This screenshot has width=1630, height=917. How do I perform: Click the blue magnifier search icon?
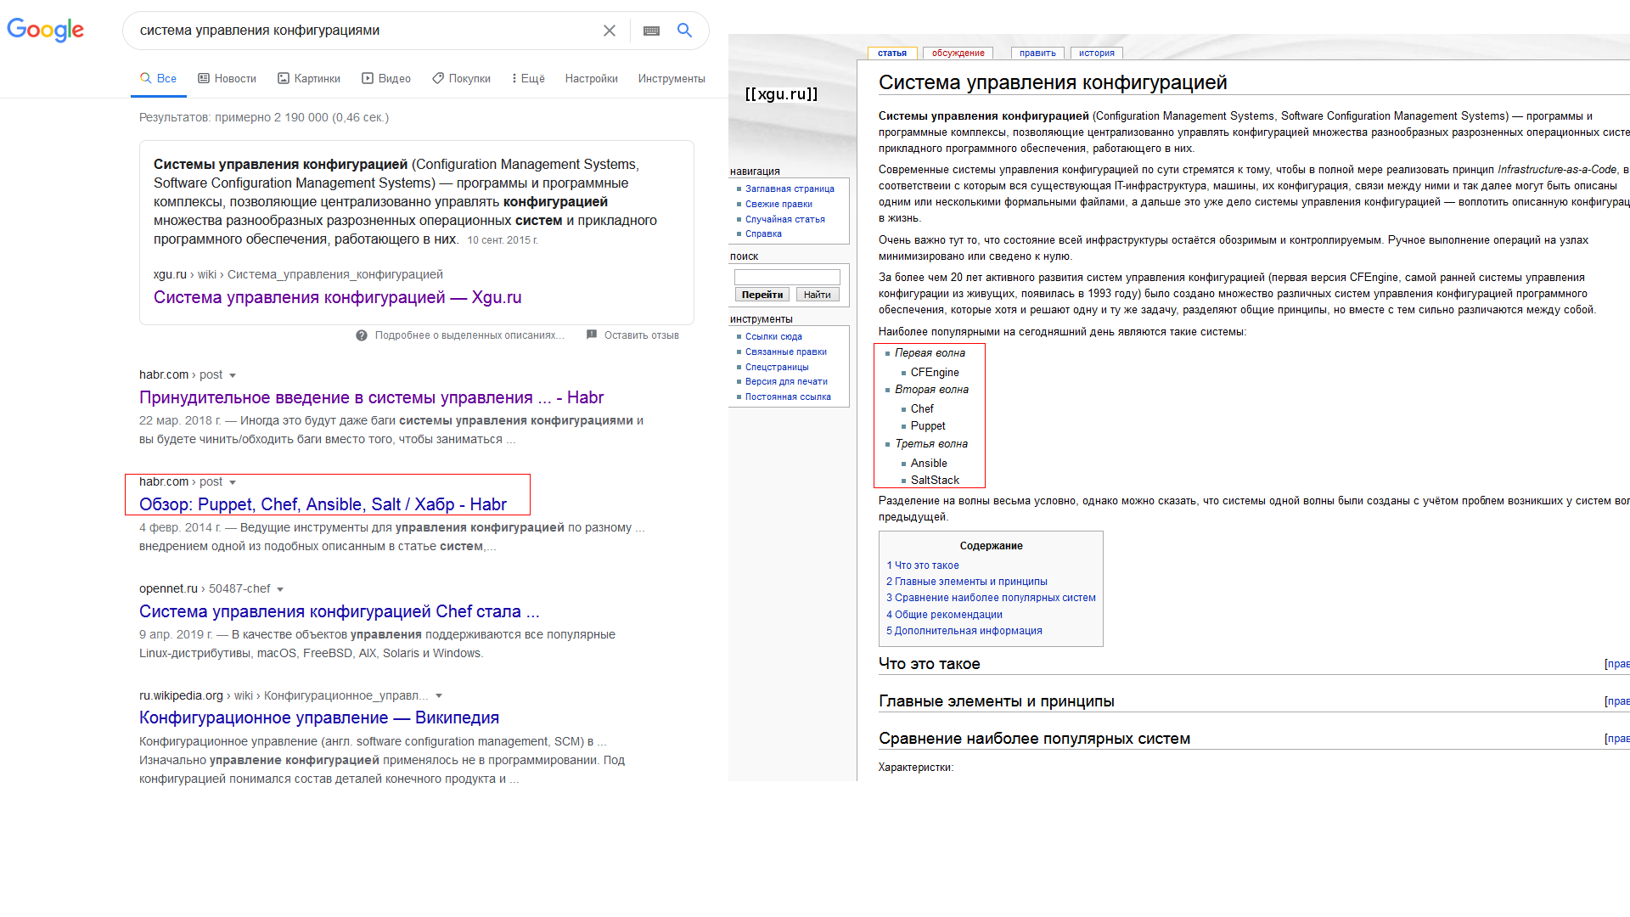coord(684,31)
